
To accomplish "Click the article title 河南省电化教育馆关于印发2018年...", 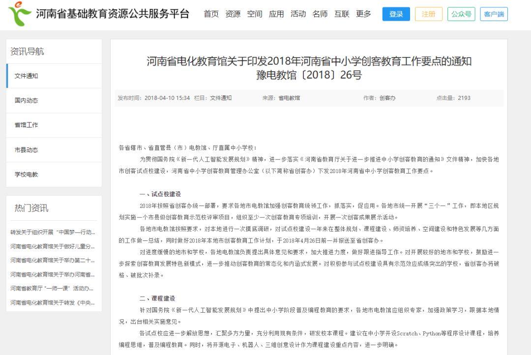I will point(309,61).
